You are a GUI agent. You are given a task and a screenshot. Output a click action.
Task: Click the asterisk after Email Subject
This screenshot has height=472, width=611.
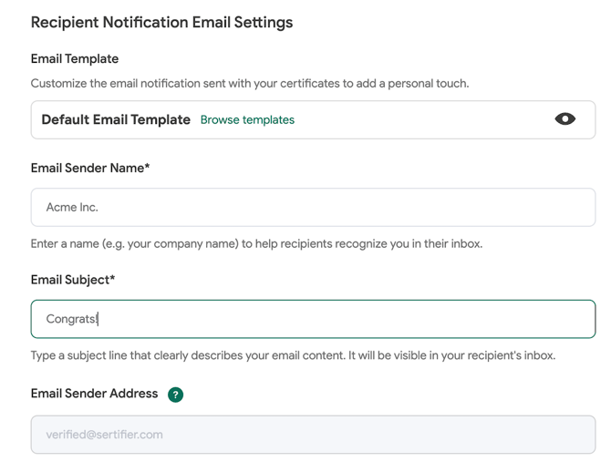(x=112, y=280)
